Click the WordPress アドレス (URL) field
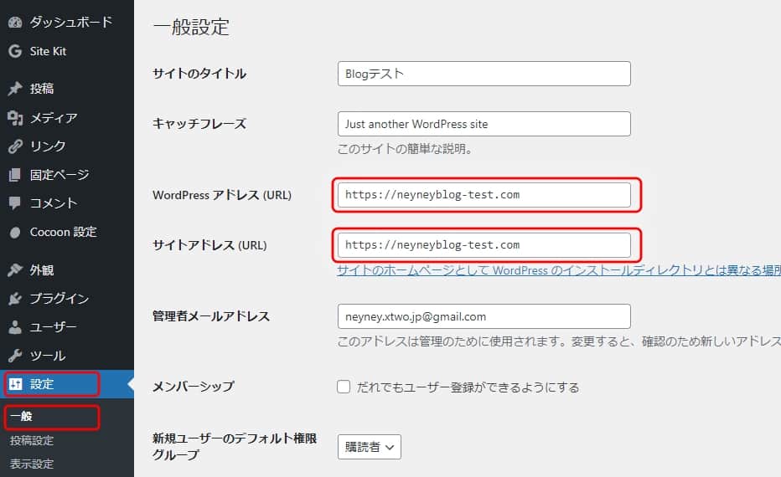This screenshot has width=781, height=477. tap(484, 195)
